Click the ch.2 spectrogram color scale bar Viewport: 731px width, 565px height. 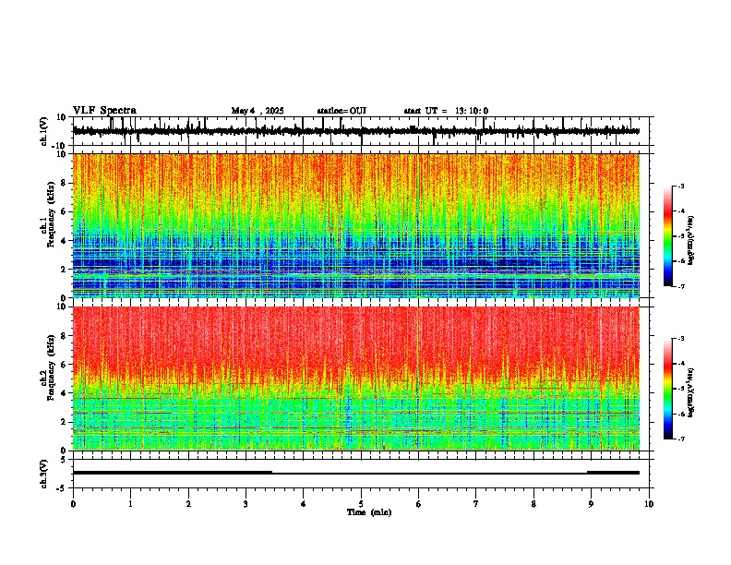[668, 389]
